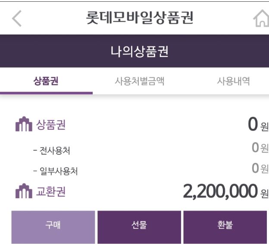Tap the back arrow icon
Viewport: 269px width, 244px height.
point(17,18)
